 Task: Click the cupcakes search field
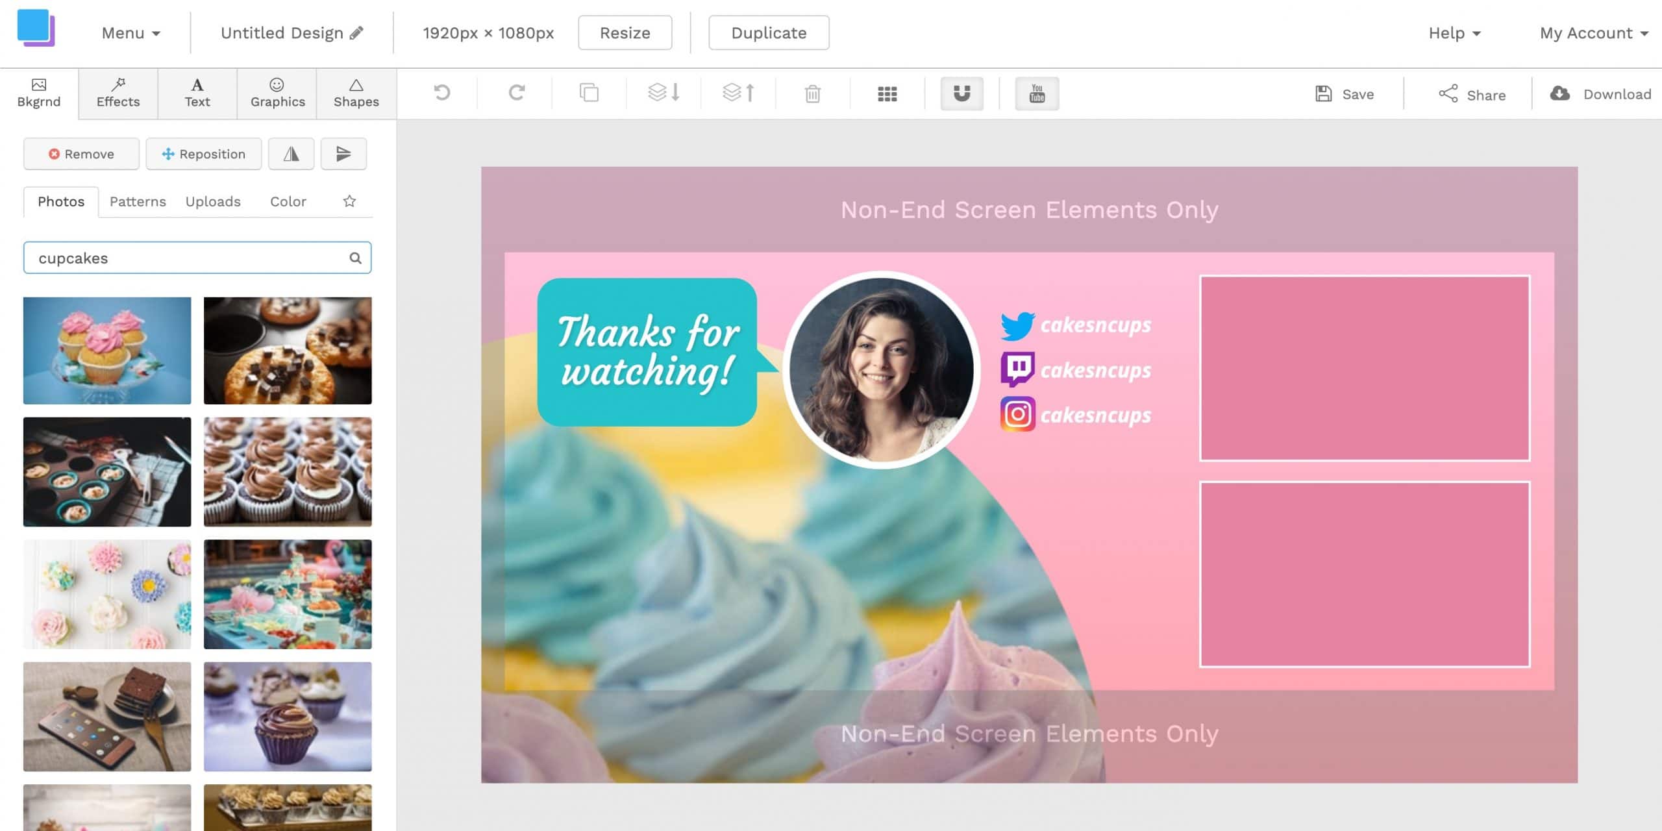[197, 258]
